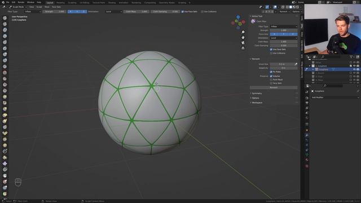361x203 pixels.
Task: Select the first sculpt brush in toolbar
Action: [5, 18]
